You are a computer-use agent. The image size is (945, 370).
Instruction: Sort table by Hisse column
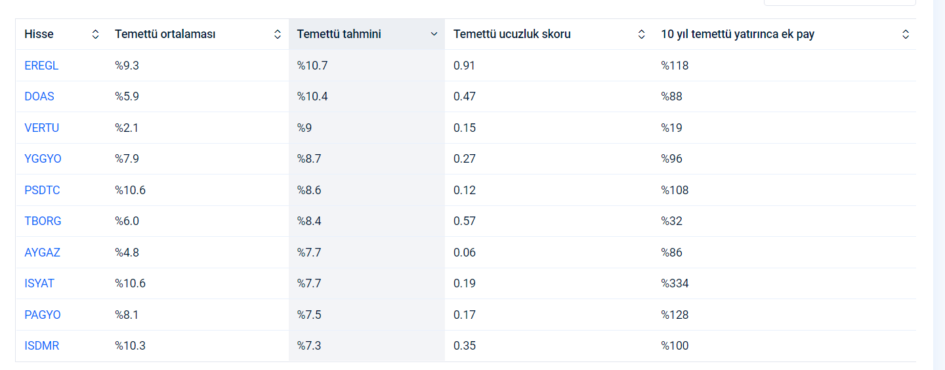[x=96, y=34]
